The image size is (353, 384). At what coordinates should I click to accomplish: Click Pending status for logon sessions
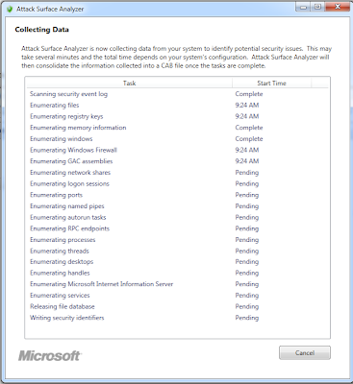247,183
